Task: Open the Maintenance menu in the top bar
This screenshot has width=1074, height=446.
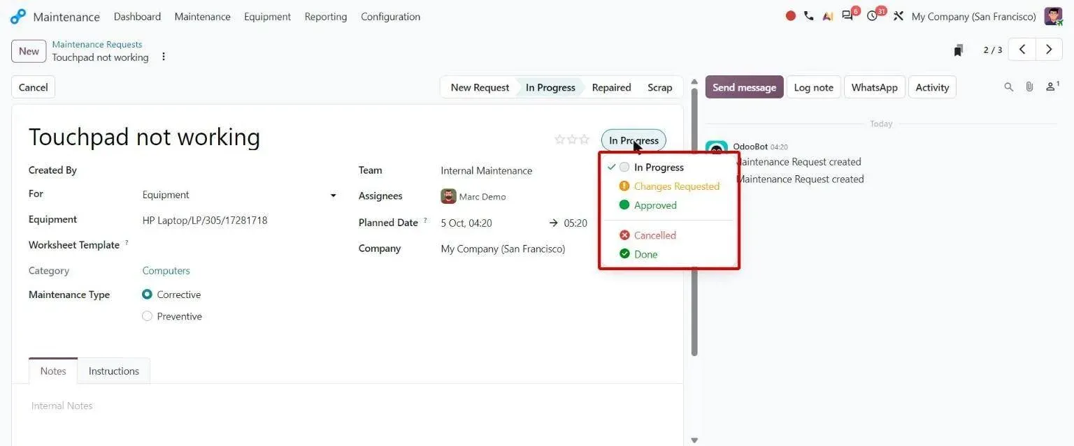Action: click(202, 16)
